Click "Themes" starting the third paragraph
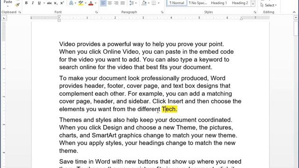Image resolution: width=299 pixels, height=168 pixels. 70,120
